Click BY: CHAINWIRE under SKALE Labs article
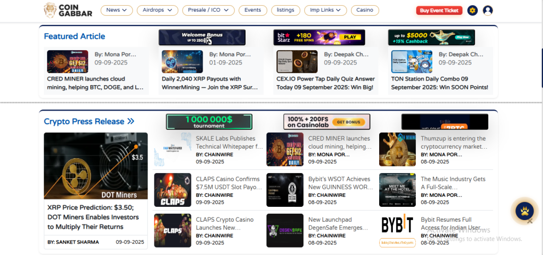 point(214,154)
